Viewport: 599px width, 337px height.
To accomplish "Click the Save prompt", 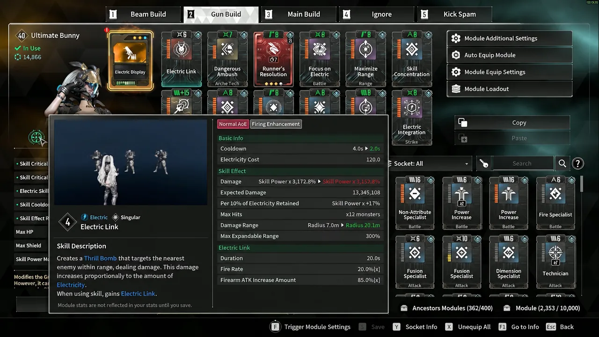I will (372, 327).
